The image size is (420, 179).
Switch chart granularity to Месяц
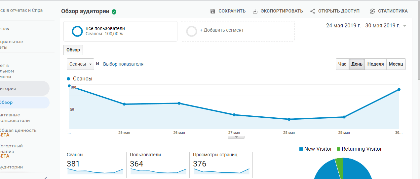(x=396, y=64)
